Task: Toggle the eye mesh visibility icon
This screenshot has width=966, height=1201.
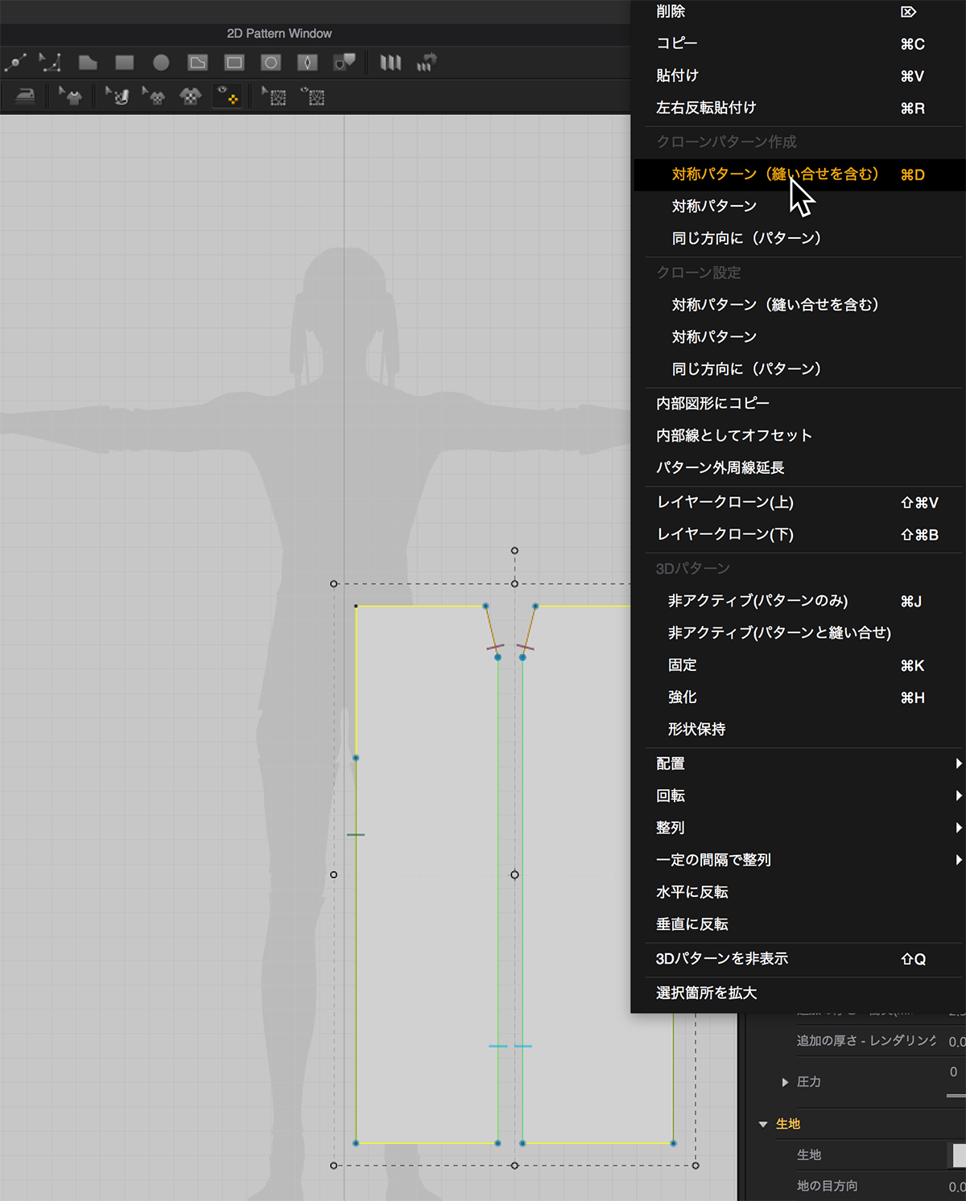Action: 314,97
